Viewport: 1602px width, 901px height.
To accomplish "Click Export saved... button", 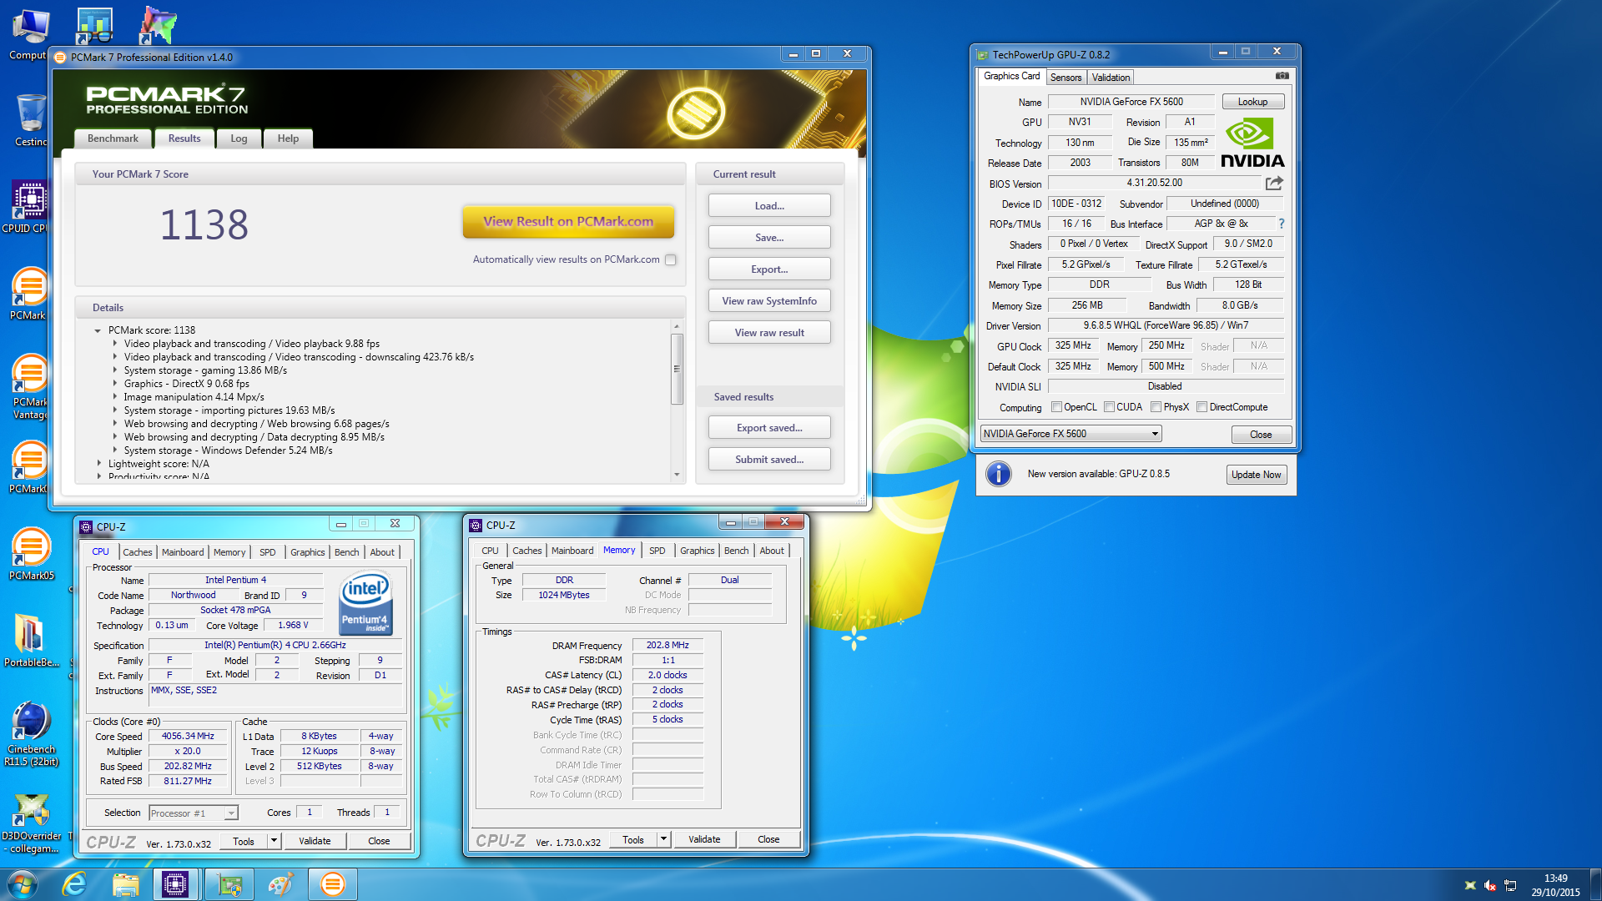I will pyautogui.click(x=769, y=428).
